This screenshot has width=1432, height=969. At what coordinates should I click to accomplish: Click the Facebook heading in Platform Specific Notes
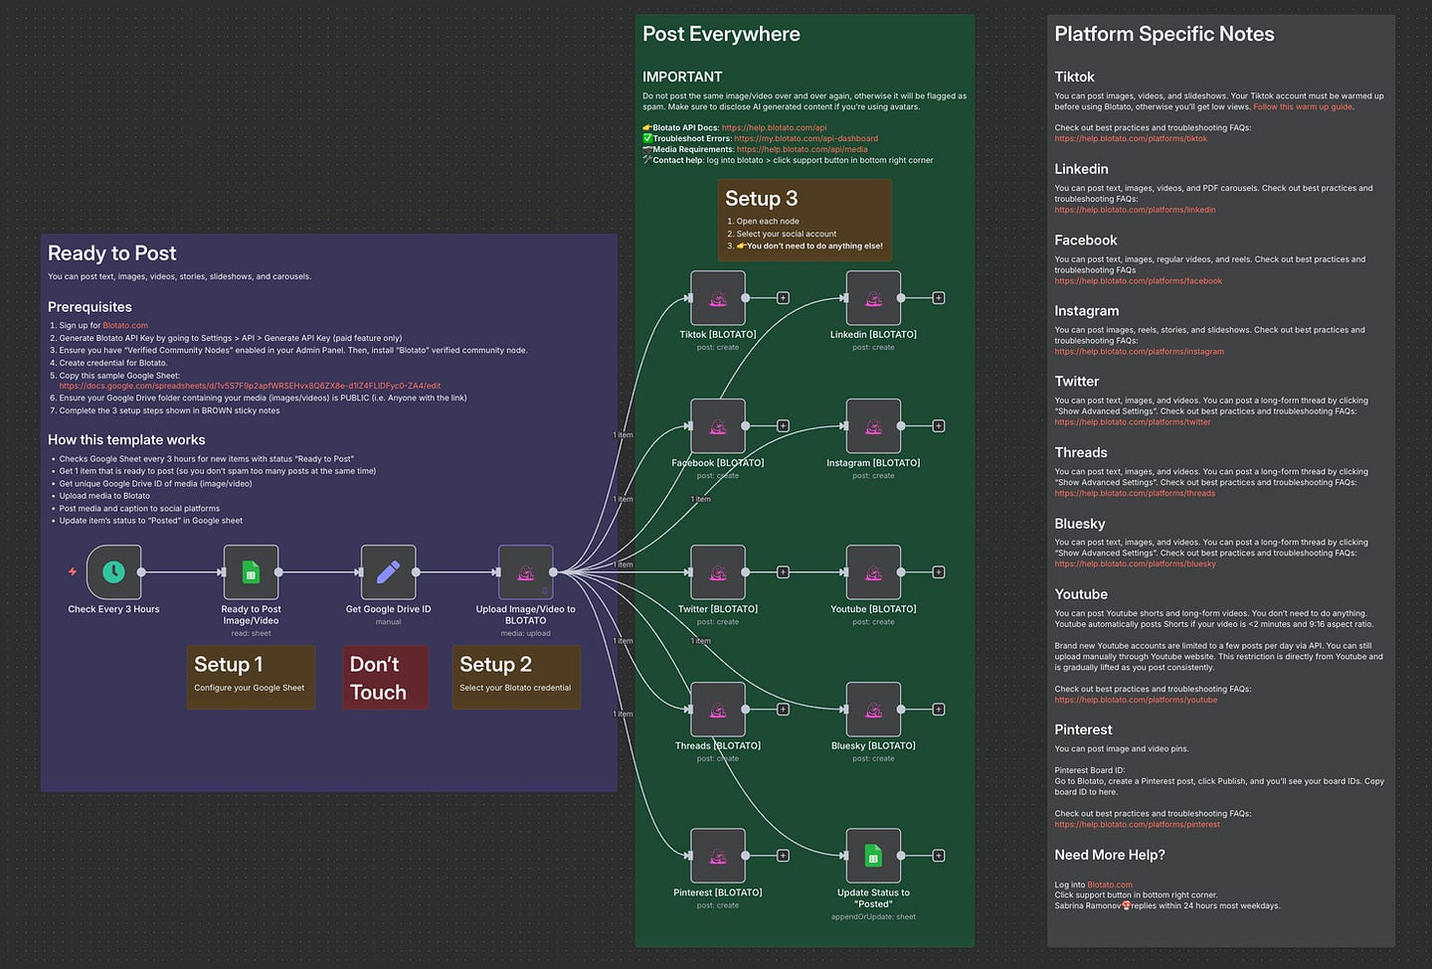[1086, 241]
